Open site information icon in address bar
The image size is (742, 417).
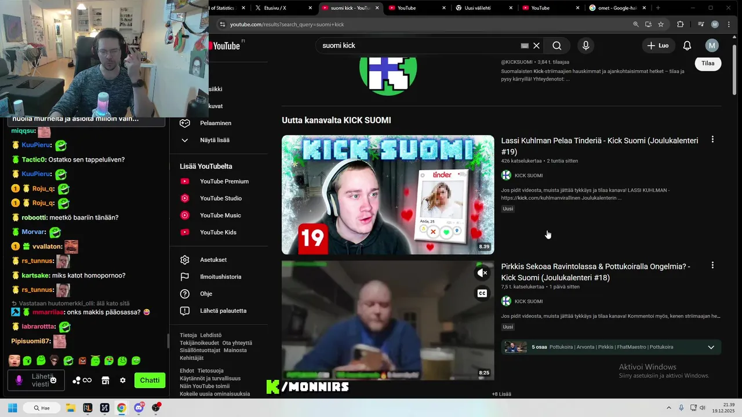[222, 24]
